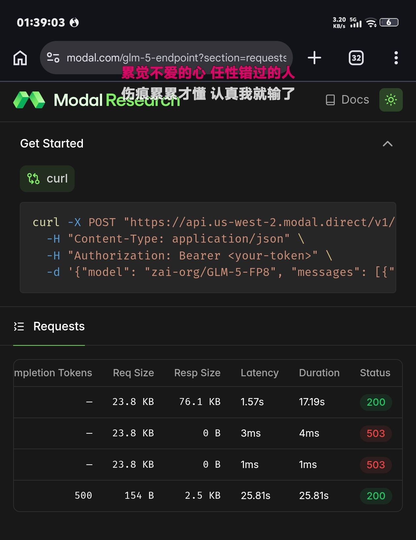Click 503 status badge in 1ms duration row
This screenshot has width=416, height=540.
pyautogui.click(x=376, y=465)
